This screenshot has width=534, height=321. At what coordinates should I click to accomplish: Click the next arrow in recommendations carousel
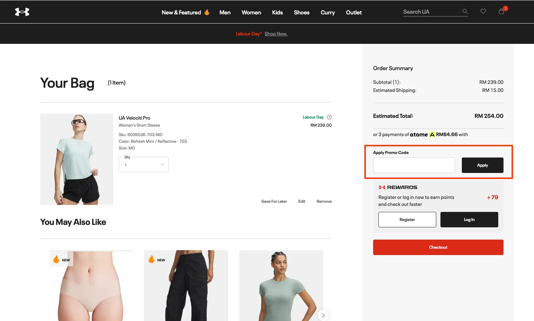[x=323, y=315]
